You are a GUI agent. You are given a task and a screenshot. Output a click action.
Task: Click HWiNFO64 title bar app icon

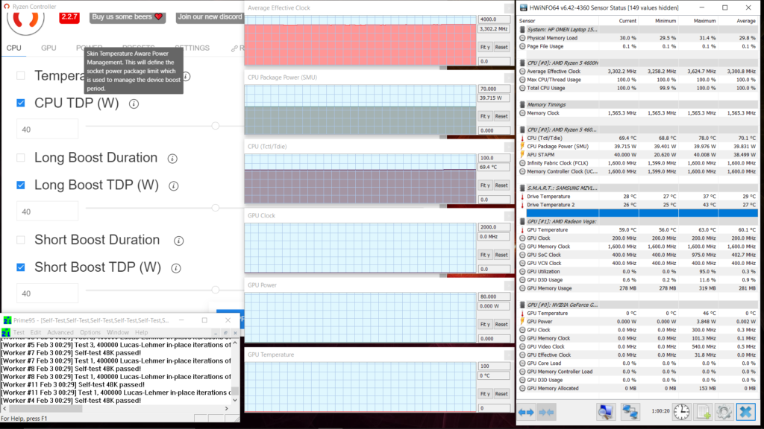coord(524,7)
